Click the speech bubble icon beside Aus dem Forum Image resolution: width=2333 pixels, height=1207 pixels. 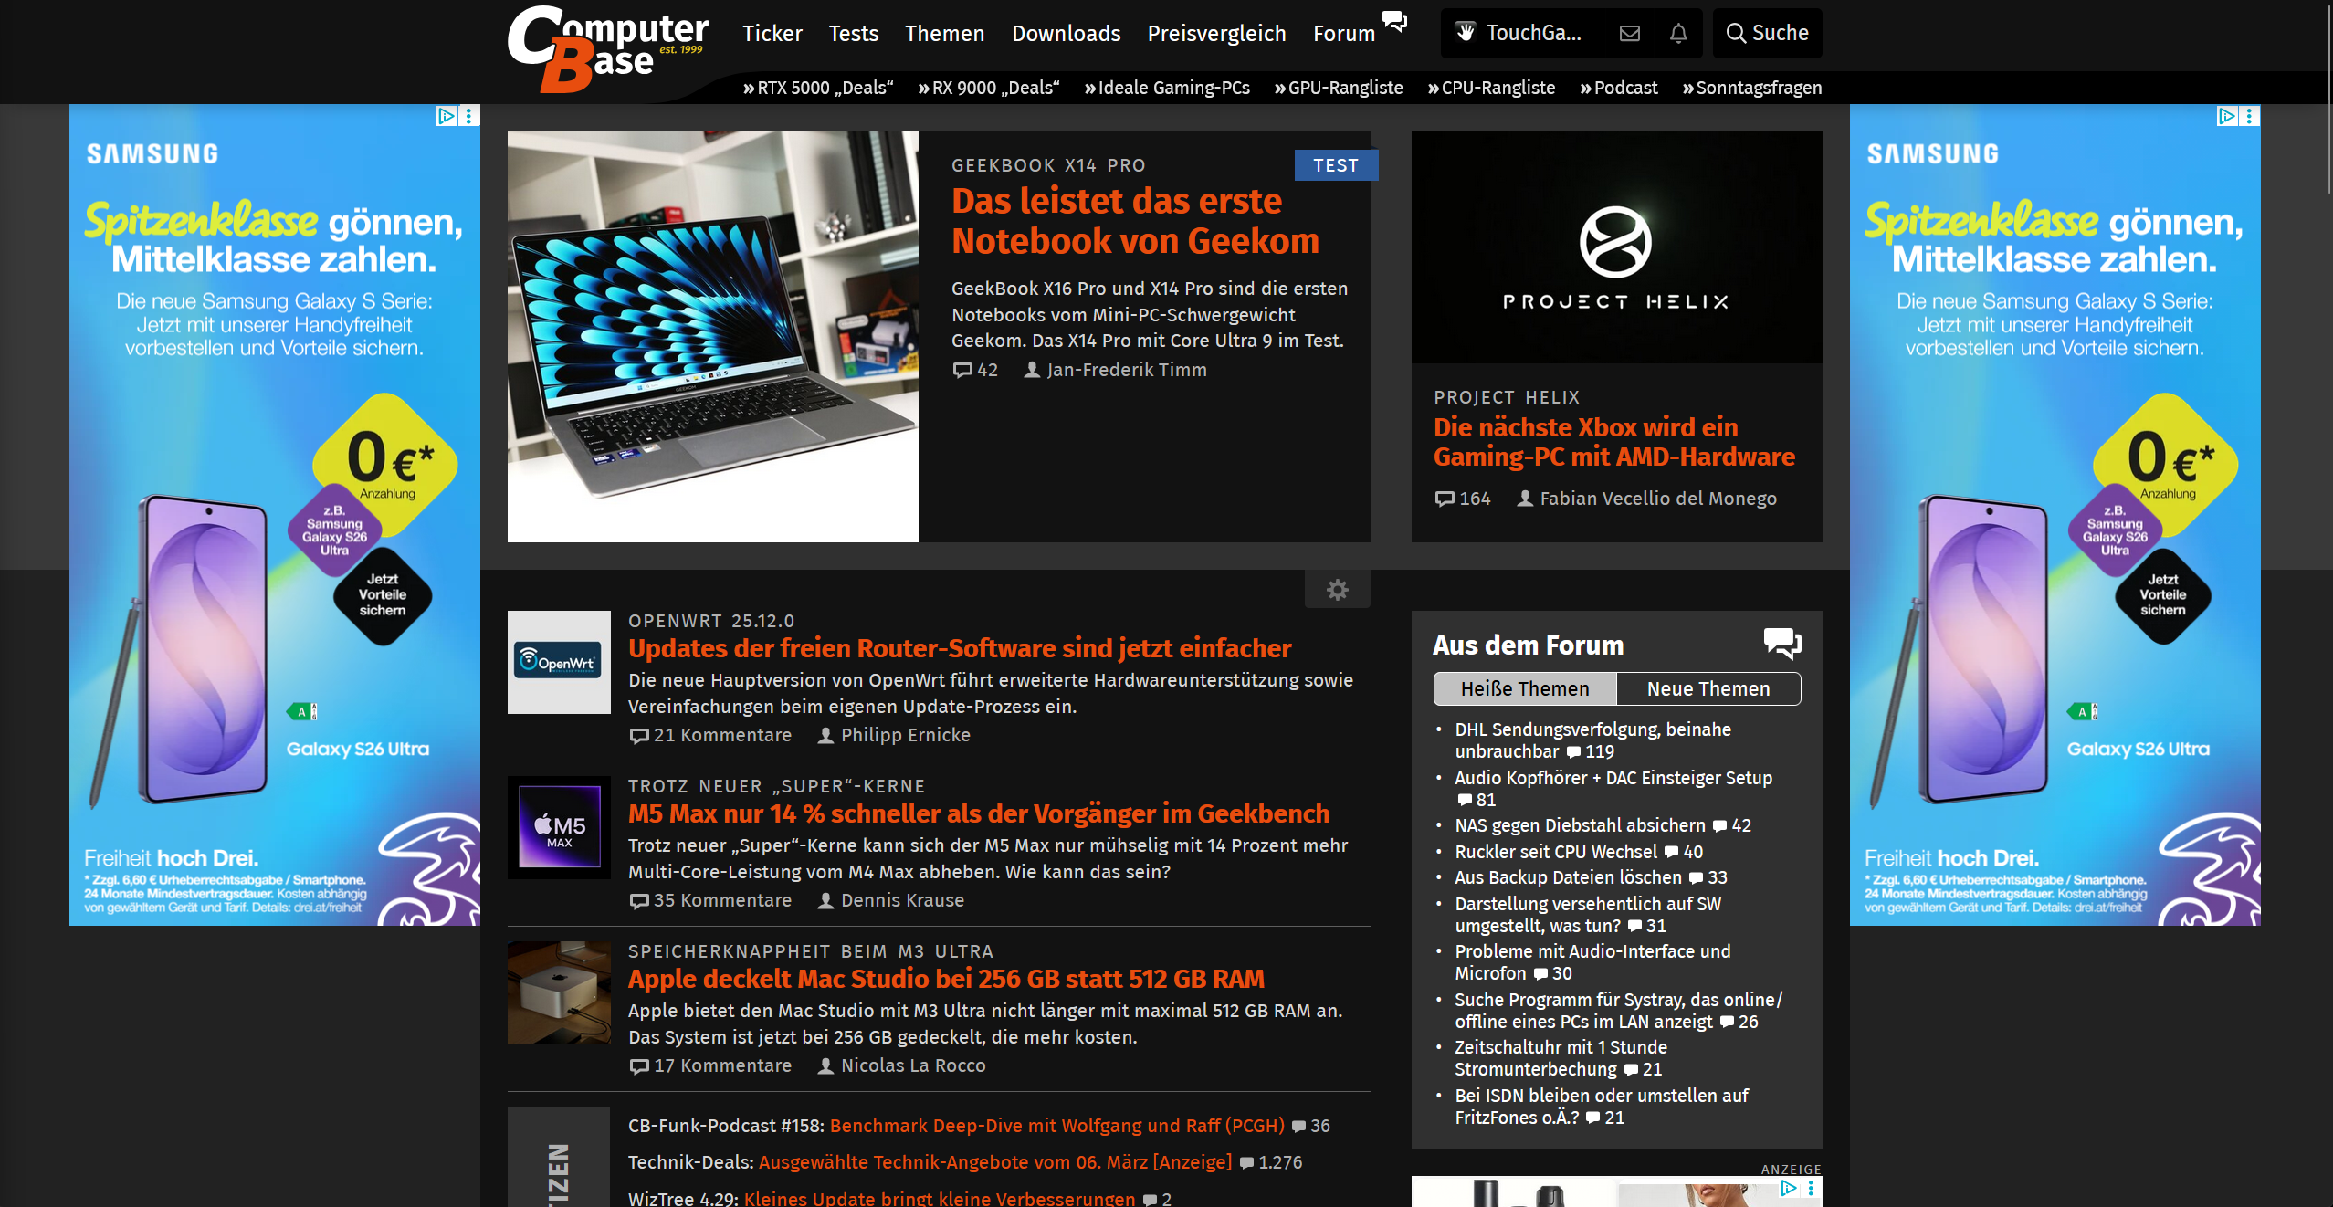(x=1781, y=644)
